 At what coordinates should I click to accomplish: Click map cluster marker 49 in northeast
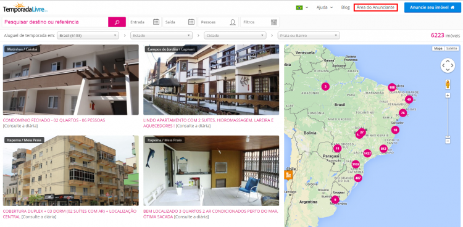(409, 99)
